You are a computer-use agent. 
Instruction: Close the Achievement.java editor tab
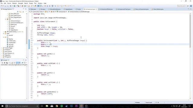(x=96, y=9)
